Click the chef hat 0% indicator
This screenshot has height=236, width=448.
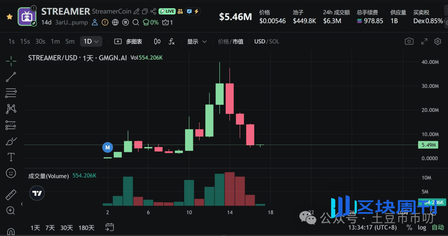(x=151, y=22)
